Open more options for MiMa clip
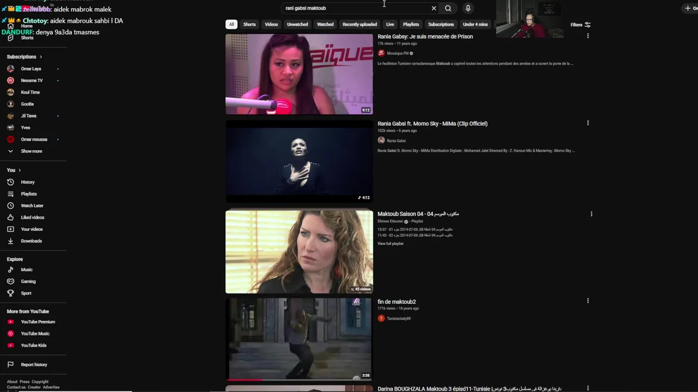 pos(588,123)
